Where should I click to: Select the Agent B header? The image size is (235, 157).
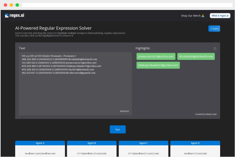click(x=92, y=143)
